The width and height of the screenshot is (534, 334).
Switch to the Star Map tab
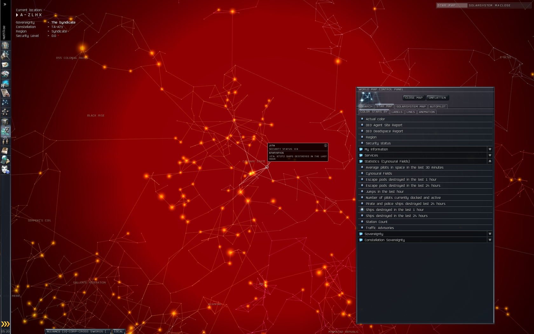coord(384,106)
